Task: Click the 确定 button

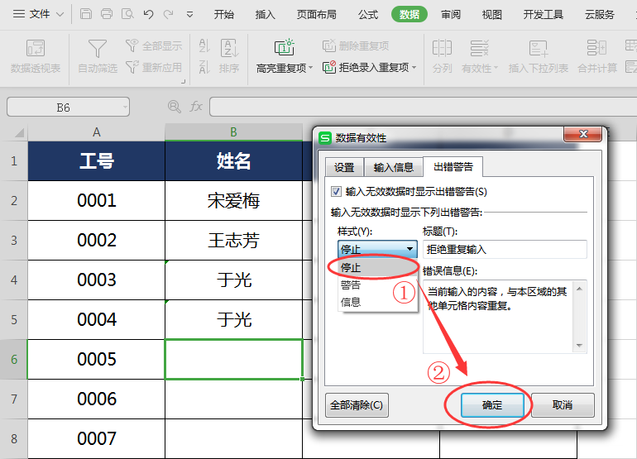Action: [x=492, y=405]
